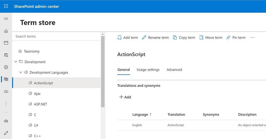This screenshot has width=266, height=139.
Task: Click the plus icon for Add translation
Action: click(121, 97)
